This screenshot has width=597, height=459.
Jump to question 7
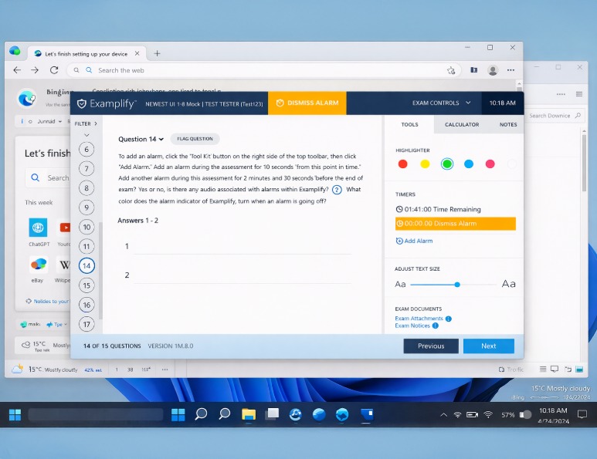(x=86, y=169)
